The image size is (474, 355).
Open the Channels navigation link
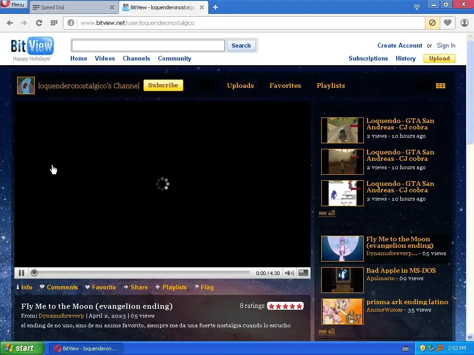(x=137, y=59)
